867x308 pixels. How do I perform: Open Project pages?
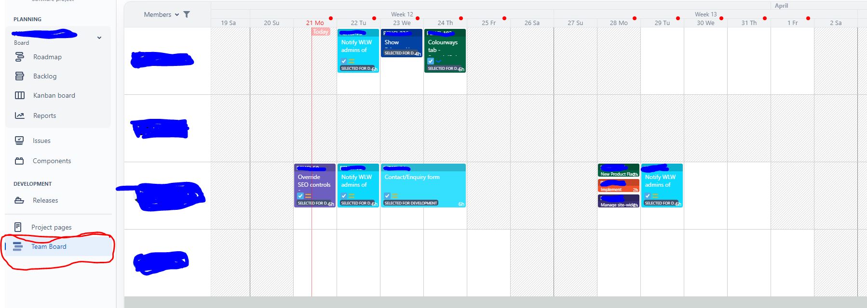52,227
